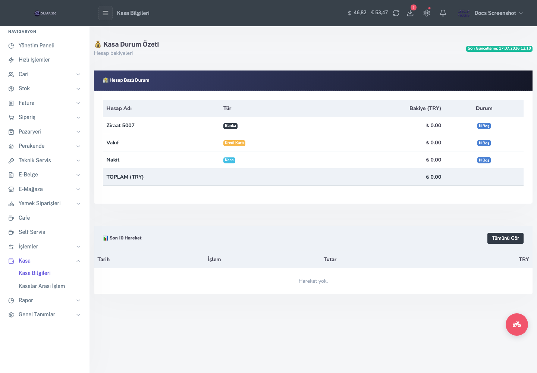Open the settings gear in top bar
The height and width of the screenshot is (373, 537).
coord(427,13)
